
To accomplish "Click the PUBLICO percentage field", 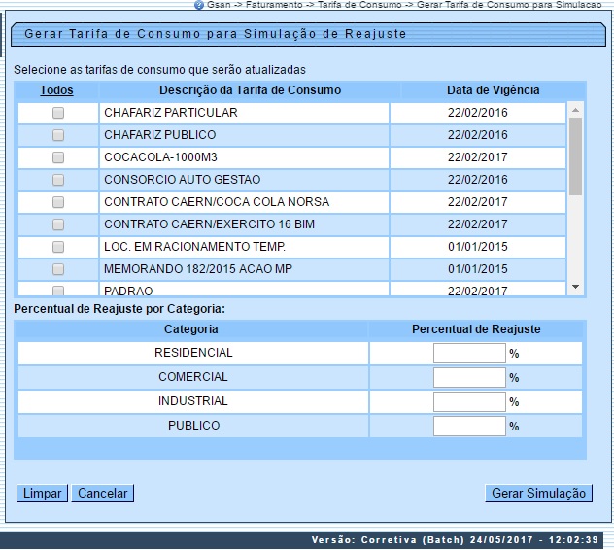I will pos(469,427).
